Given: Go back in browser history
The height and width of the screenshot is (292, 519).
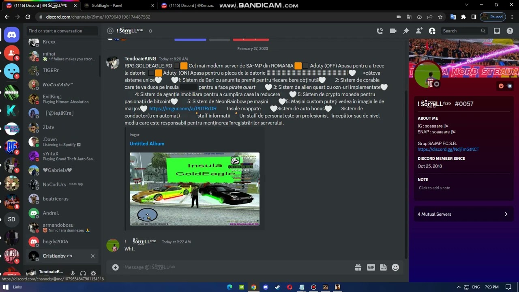Looking at the screenshot, I should (x=7, y=17).
